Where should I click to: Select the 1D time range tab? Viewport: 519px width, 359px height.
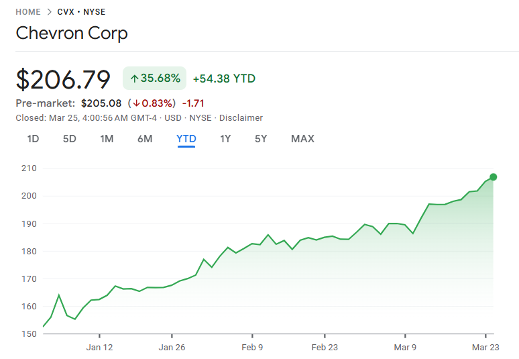click(x=33, y=139)
